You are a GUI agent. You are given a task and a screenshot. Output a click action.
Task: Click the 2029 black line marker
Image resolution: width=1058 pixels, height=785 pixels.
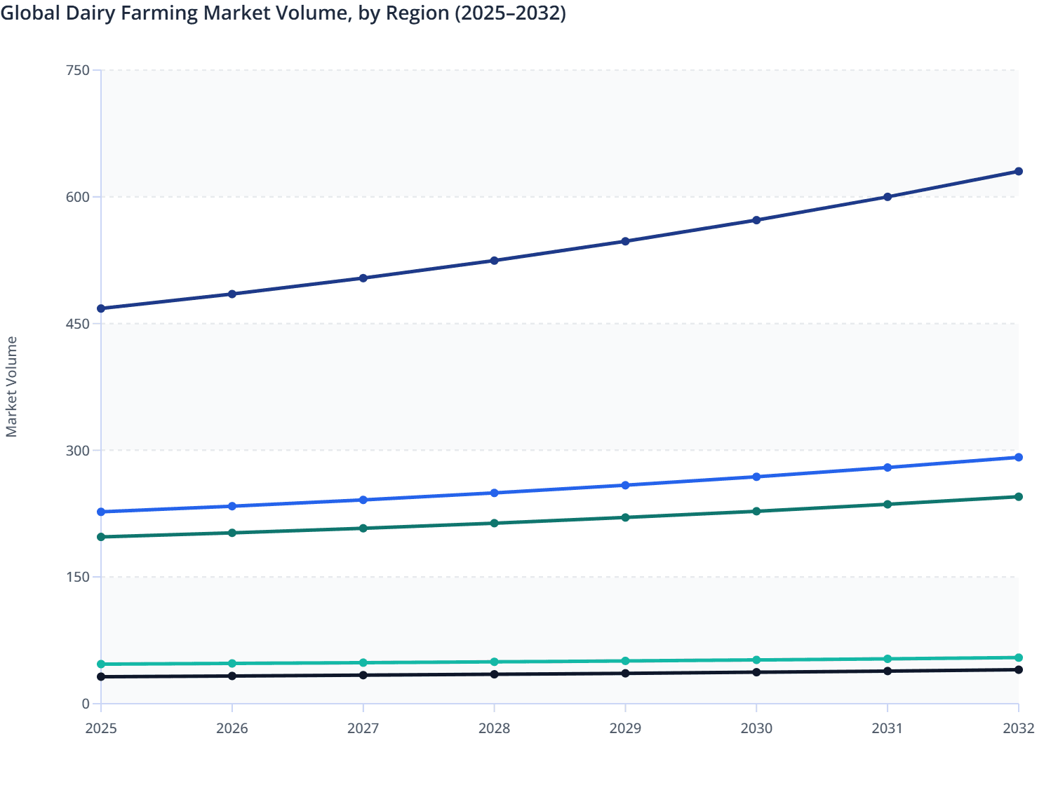click(x=626, y=673)
